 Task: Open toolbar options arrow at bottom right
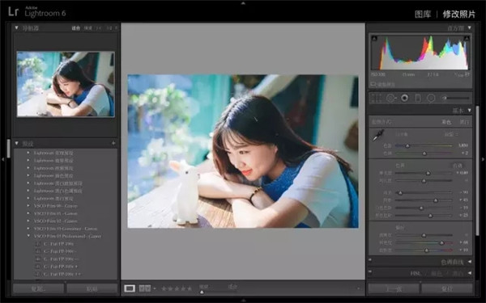tap(358, 288)
